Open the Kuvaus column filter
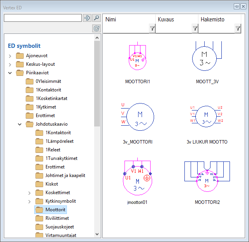The height and width of the screenshot is (242, 249). click(x=195, y=28)
